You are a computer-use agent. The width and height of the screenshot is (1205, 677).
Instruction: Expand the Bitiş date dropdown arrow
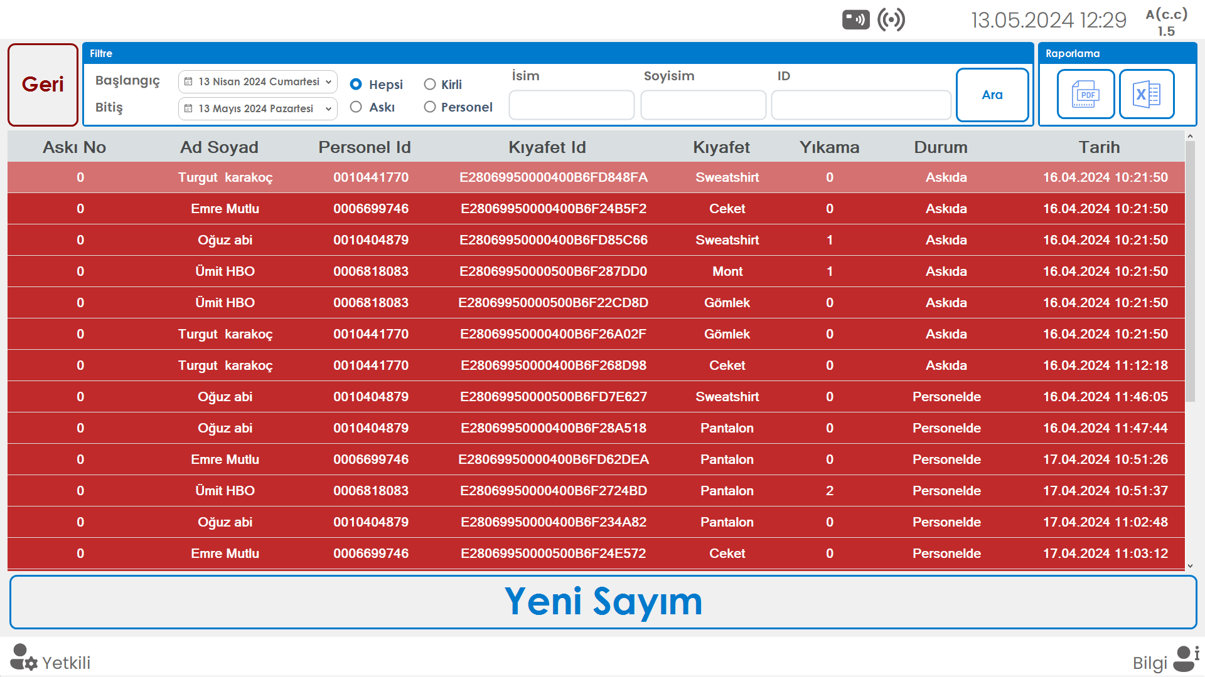point(328,108)
